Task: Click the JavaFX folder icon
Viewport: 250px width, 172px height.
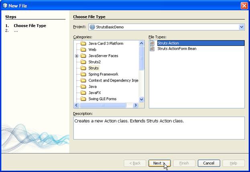Action: pyautogui.click(x=83, y=93)
